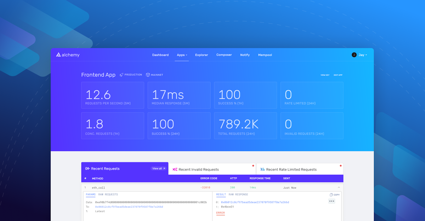Expand the Apps navigation dropdown
425x221 pixels.
[182, 55]
